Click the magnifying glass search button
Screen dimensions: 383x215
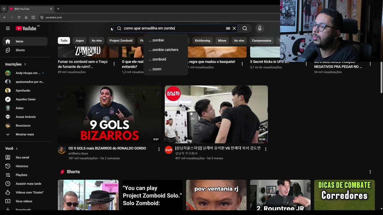point(245,28)
